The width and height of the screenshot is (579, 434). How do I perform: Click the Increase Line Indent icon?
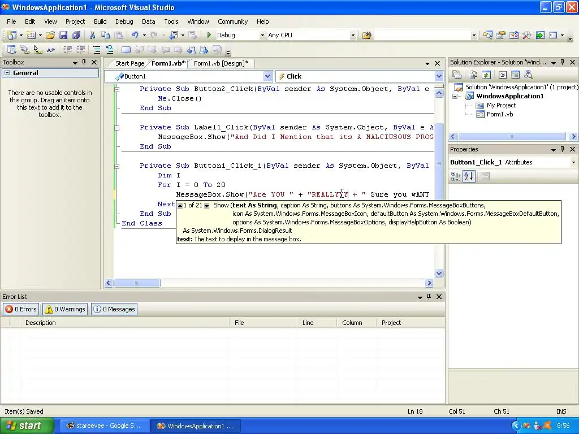pos(80,50)
